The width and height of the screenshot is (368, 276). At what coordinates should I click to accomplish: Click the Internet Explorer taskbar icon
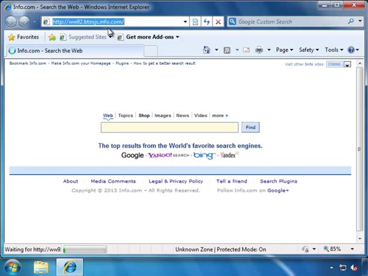pos(70,267)
